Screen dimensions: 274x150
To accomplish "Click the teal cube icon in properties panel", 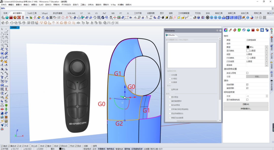I will click(248, 30).
